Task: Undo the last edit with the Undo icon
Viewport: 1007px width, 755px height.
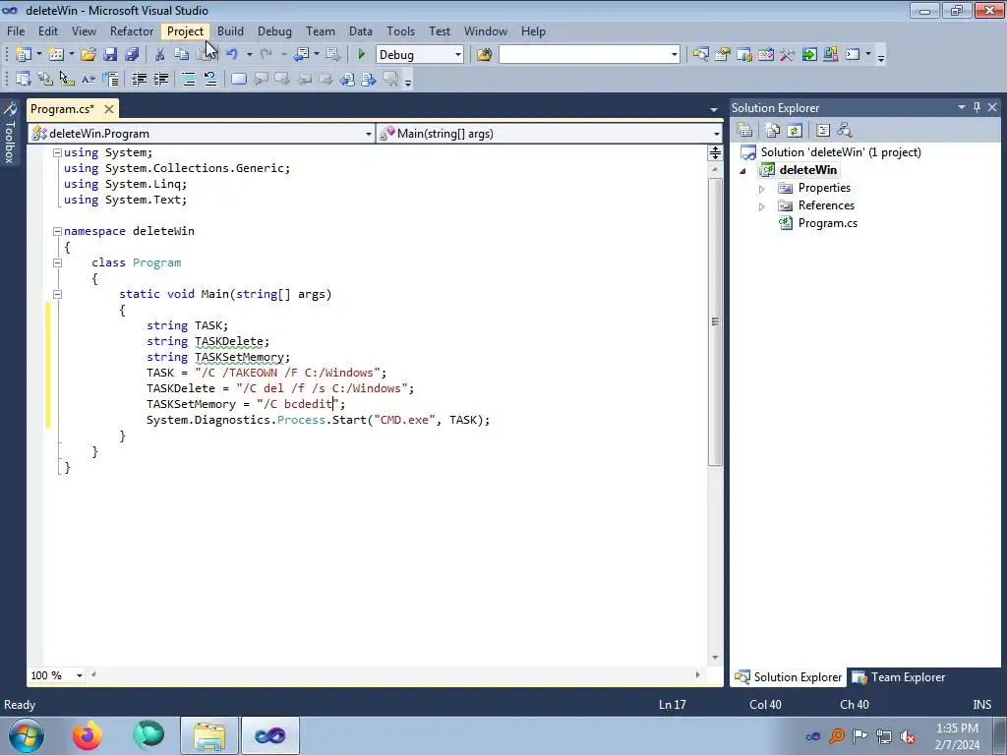Action: (x=232, y=55)
